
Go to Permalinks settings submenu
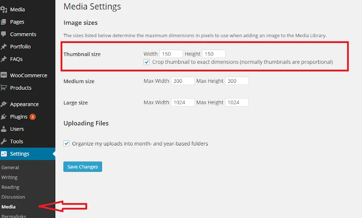14,216
